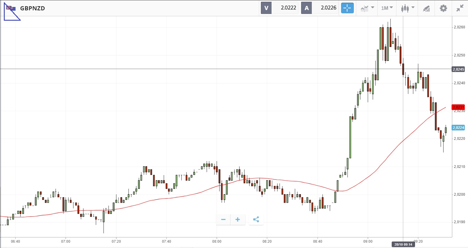Screen dimensions: 468x248
Task: Click the compare chart icon
Action: point(364,8)
